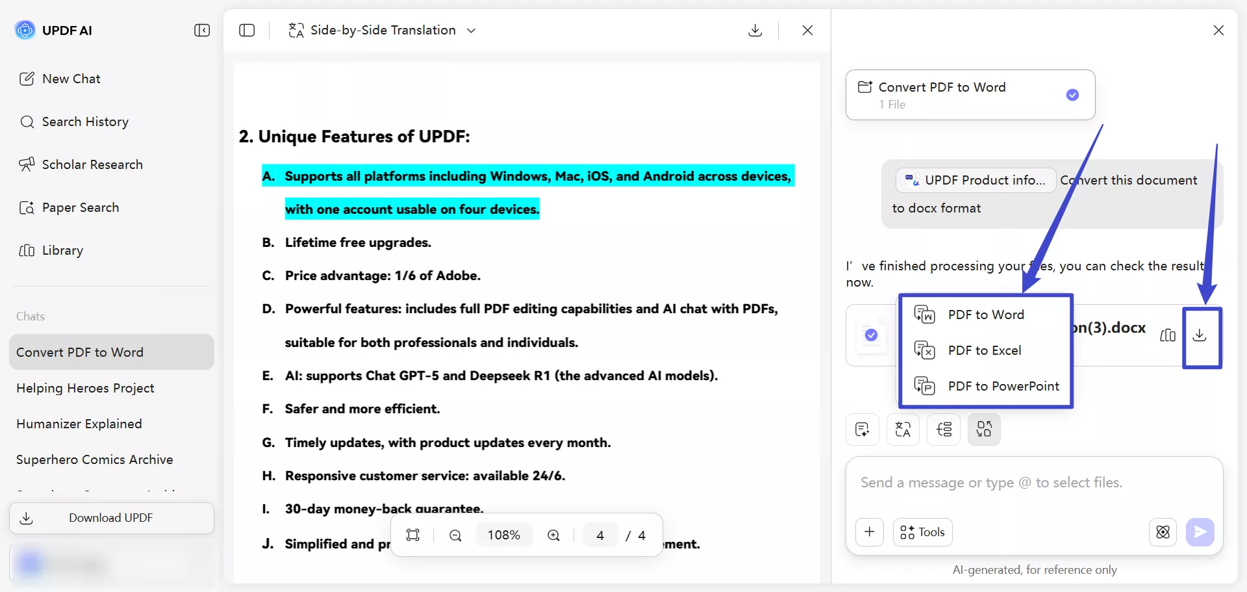Start a New Chat

pyautogui.click(x=72, y=79)
